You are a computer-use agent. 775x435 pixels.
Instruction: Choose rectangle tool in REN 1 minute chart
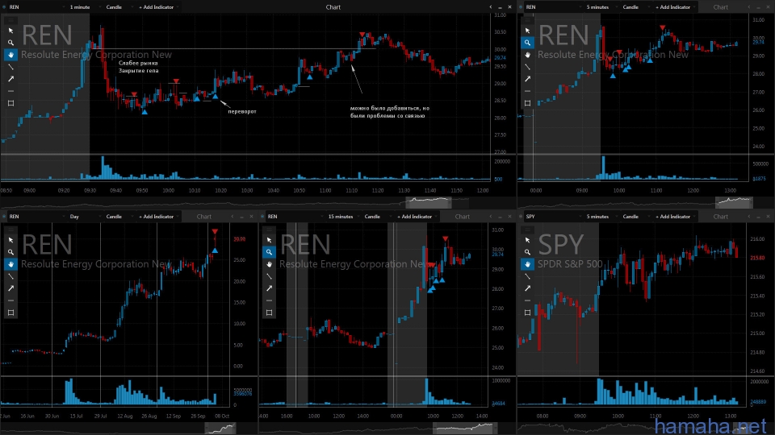10,103
